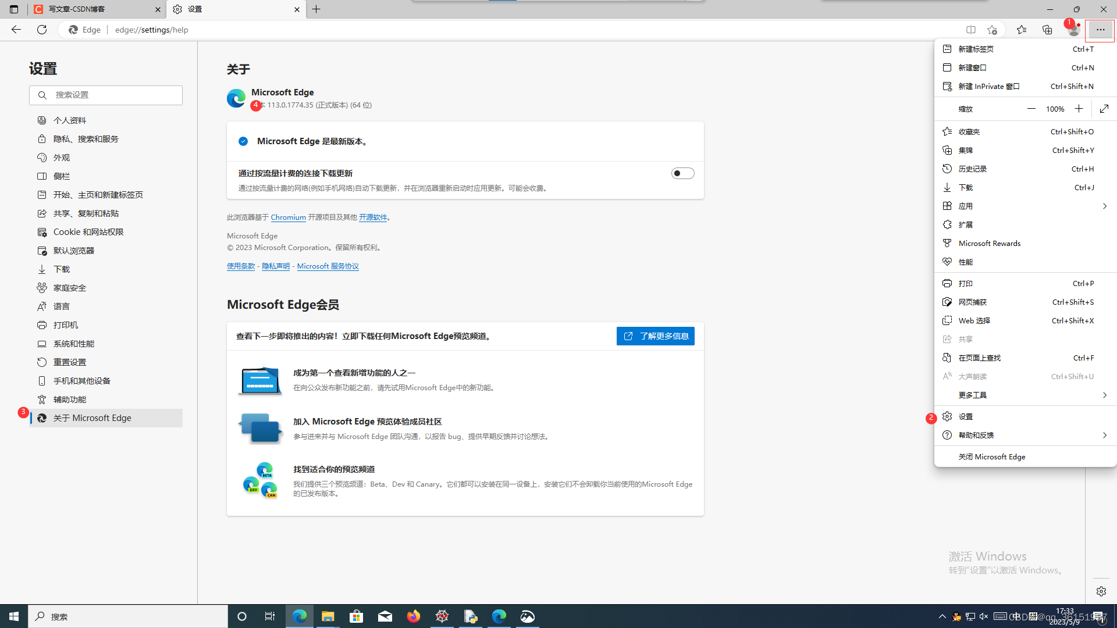The width and height of the screenshot is (1117, 628).
Task: Choose 新建 InPrivate 窗口 from the menu
Action: (989, 86)
